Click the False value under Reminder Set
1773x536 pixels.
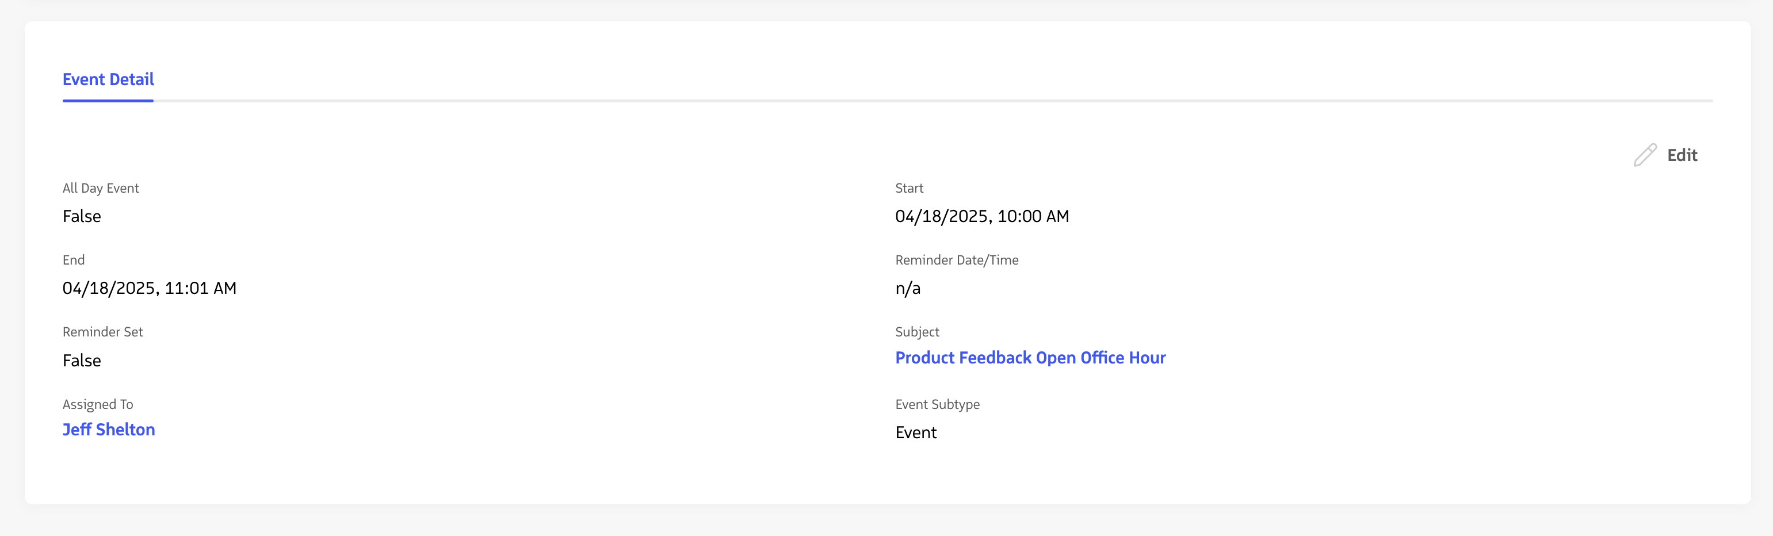pyautogui.click(x=82, y=361)
